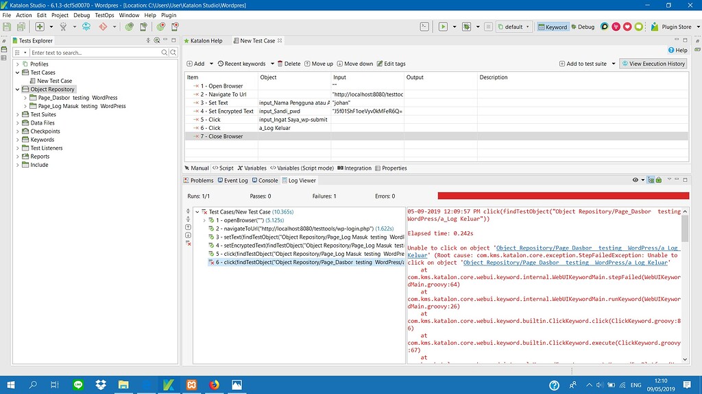Image resolution: width=702 pixels, height=394 pixels.
Task: Select the Run test case icon
Action: coord(443,27)
